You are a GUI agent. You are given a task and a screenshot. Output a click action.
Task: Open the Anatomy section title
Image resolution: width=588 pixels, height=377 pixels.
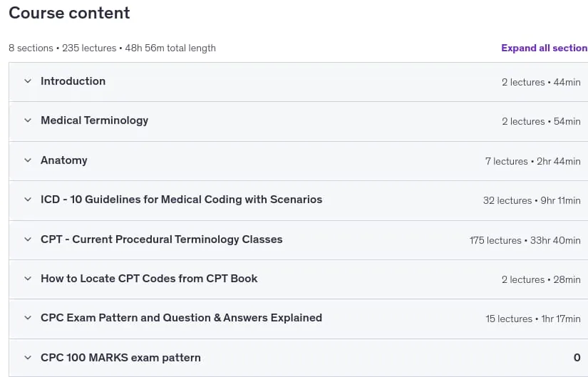tap(64, 160)
